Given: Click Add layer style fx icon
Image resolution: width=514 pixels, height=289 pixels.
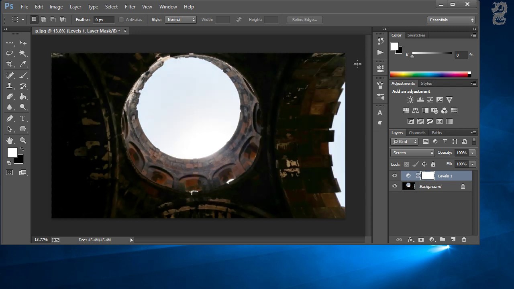Looking at the screenshot, I should [x=410, y=240].
